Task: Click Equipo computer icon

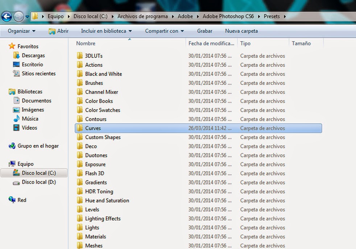Action: 12,164
